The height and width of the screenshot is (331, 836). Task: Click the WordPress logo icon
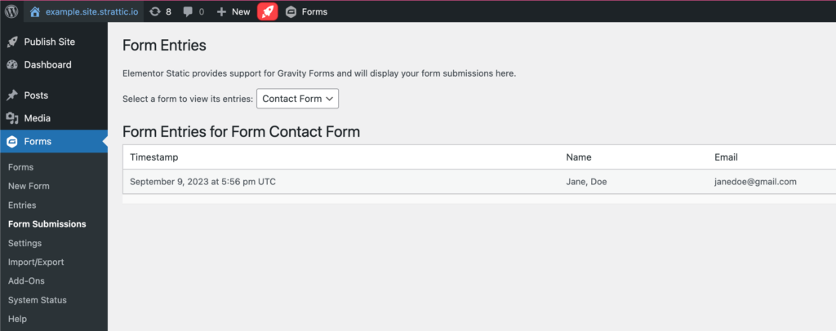[11, 11]
